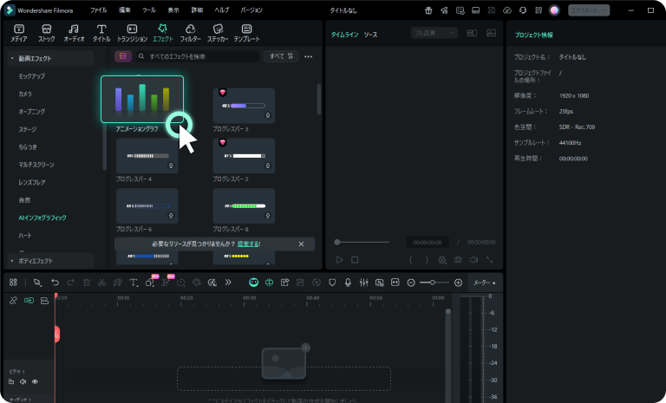Click the snapshot camera icon in preview

(458, 259)
